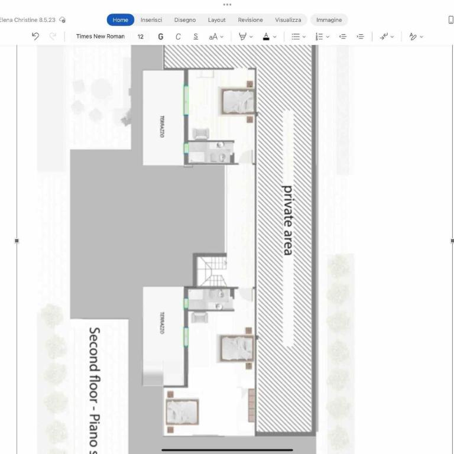The width and height of the screenshot is (454, 454).
Task: Open the bulleted list options
Action: pos(298,37)
